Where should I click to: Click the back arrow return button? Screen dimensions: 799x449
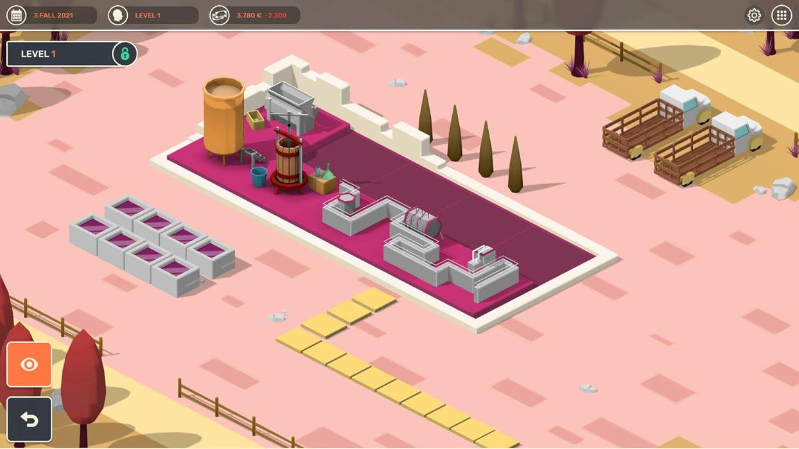pos(29,419)
